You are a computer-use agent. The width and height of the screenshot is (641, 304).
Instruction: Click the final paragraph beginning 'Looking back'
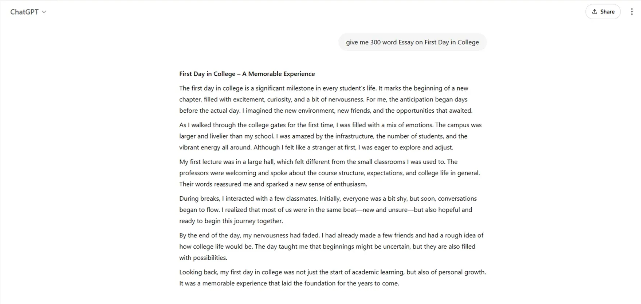click(333, 277)
